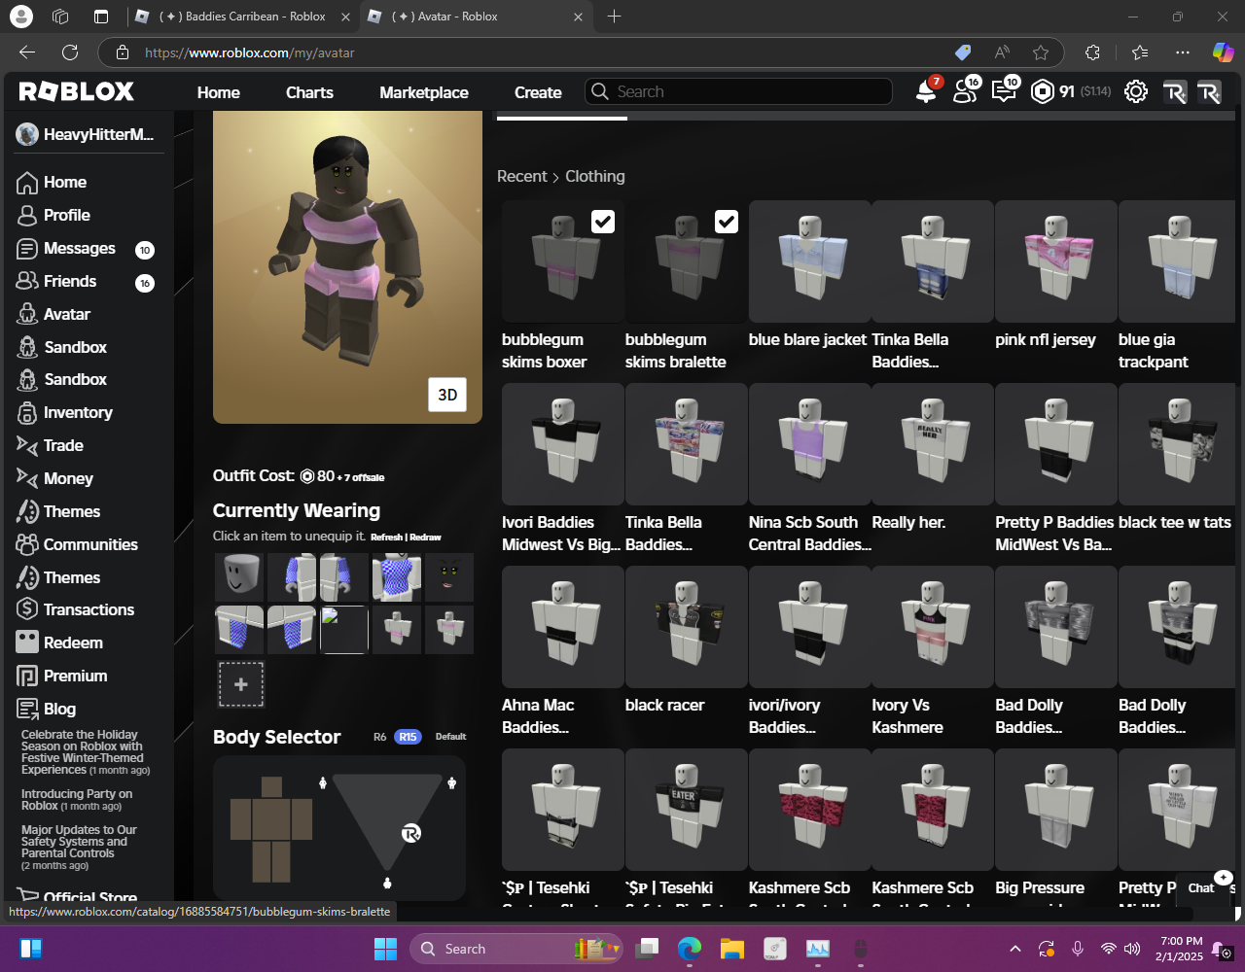Open friend requests icon in header

point(965,92)
